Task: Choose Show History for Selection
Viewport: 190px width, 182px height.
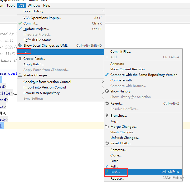Action: coord(143,97)
